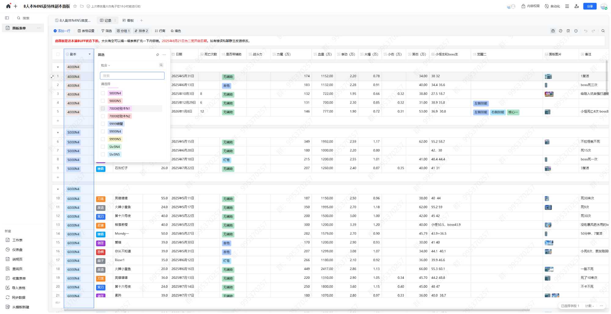Collapse the 6000N4 group
Image resolution: width=611 pixels, height=314 pixels.
58,189
